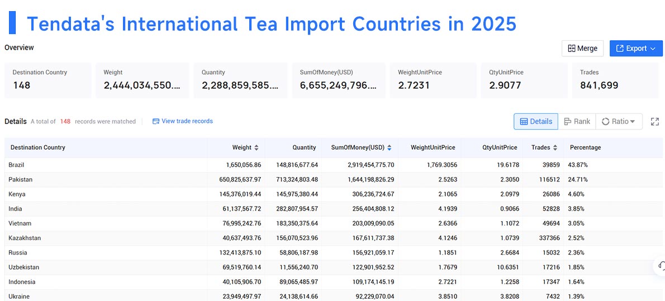Click the Percentage column header

[x=585, y=147]
